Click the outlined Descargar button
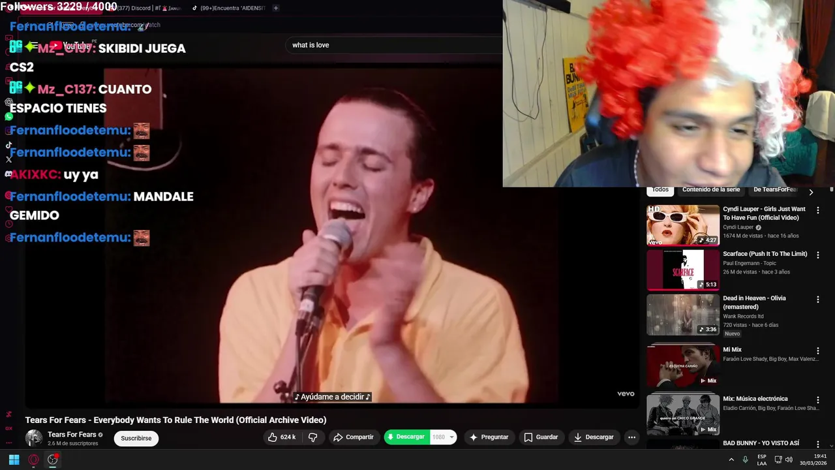The image size is (835, 470). click(594, 437)
